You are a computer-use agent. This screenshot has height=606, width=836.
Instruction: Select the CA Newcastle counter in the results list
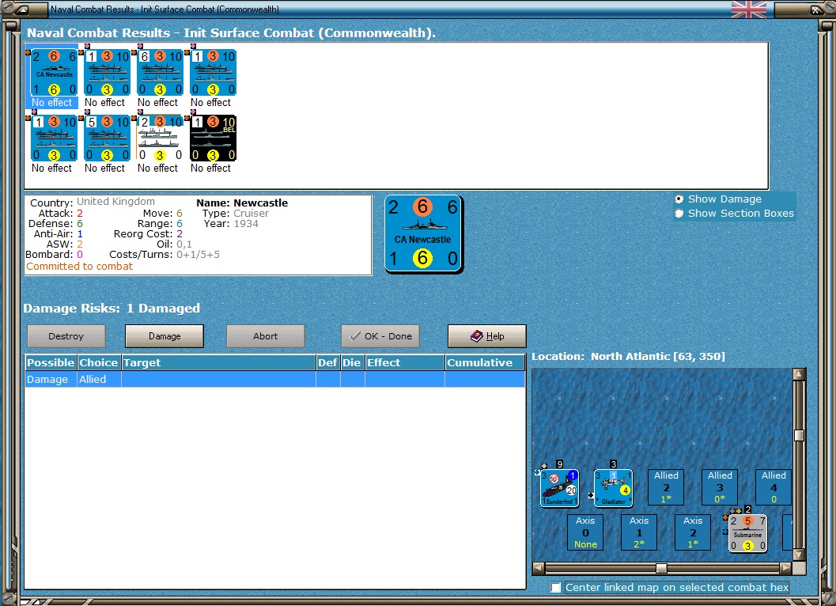point(54,73)
